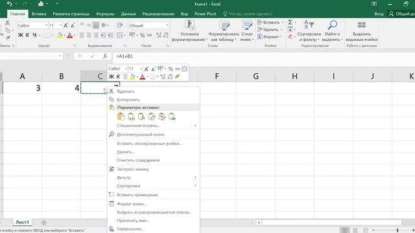The image size is (415, 233).
Task: Click the Общий доступ share button
Action: pyautogui.click(x=401, y=14)
